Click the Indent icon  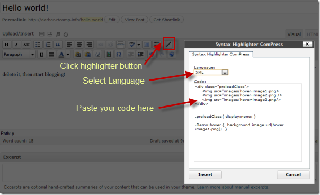pyautogui.click(x=140, y=55)
